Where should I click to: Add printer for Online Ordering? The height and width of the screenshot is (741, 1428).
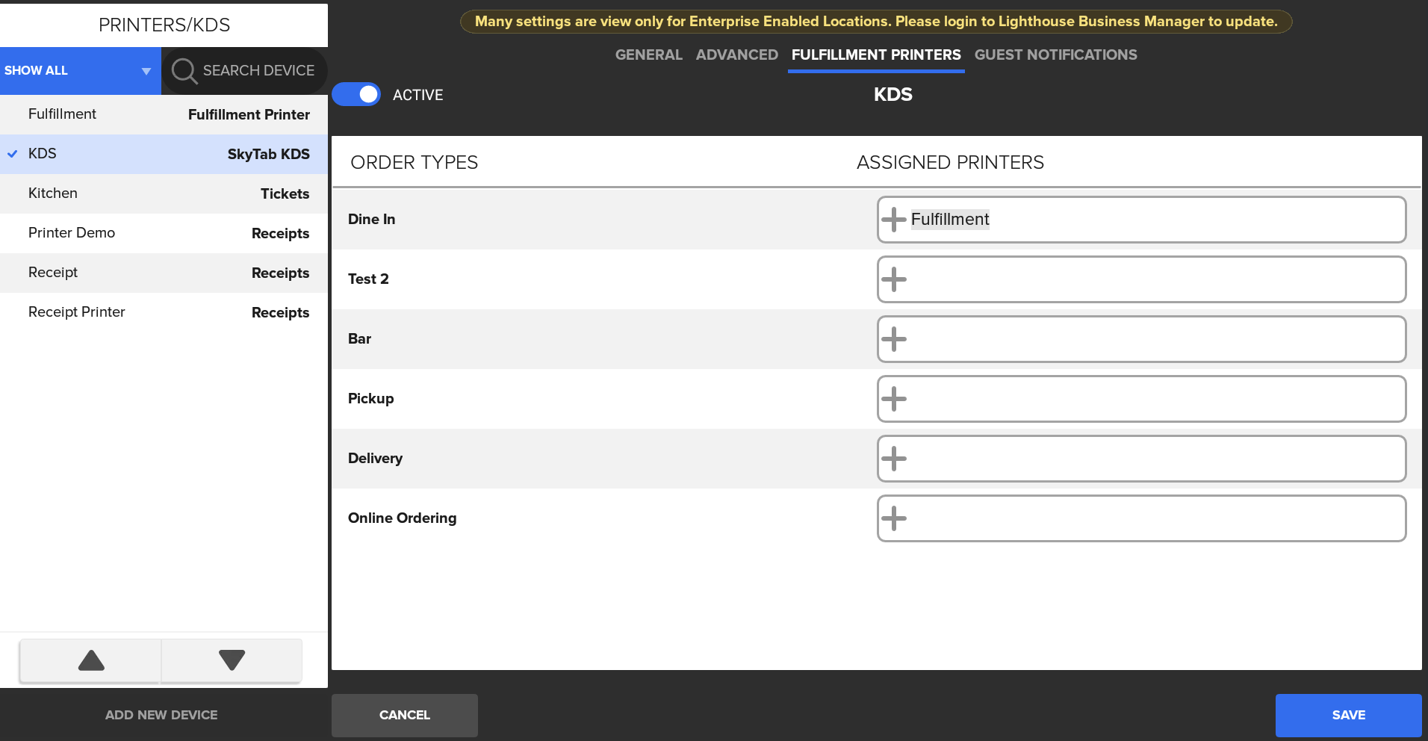click(x=893, y=518)
